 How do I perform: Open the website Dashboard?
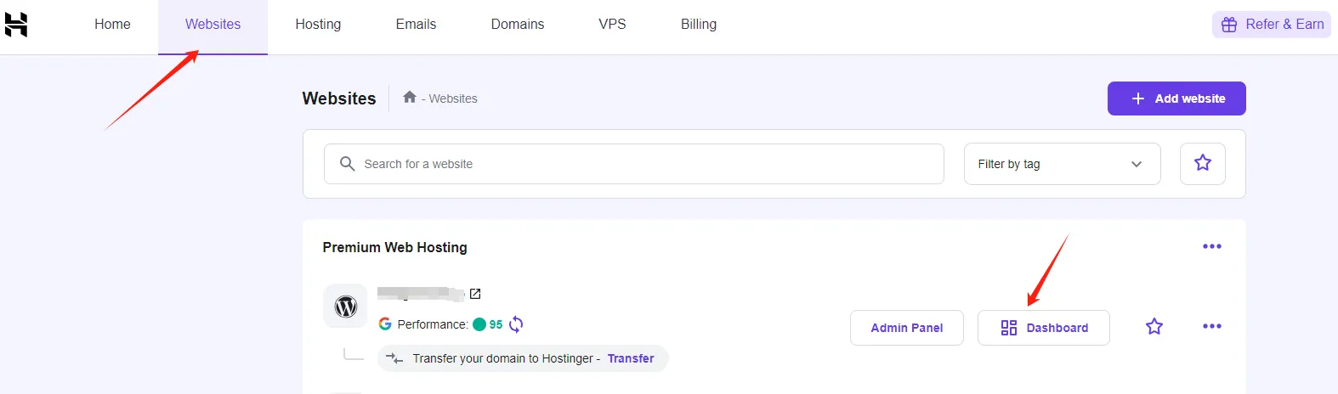1043,328
